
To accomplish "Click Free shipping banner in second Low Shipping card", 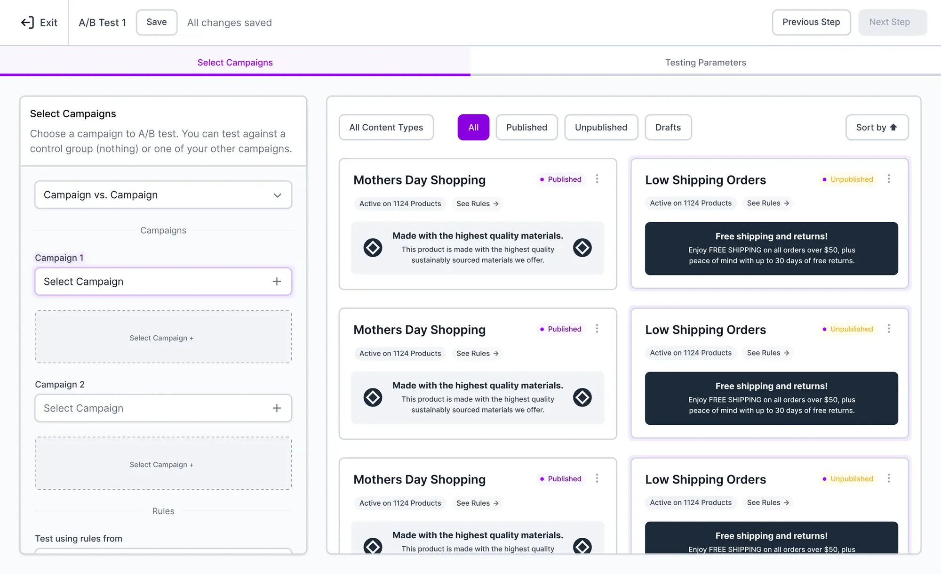I will pos(771,398).
